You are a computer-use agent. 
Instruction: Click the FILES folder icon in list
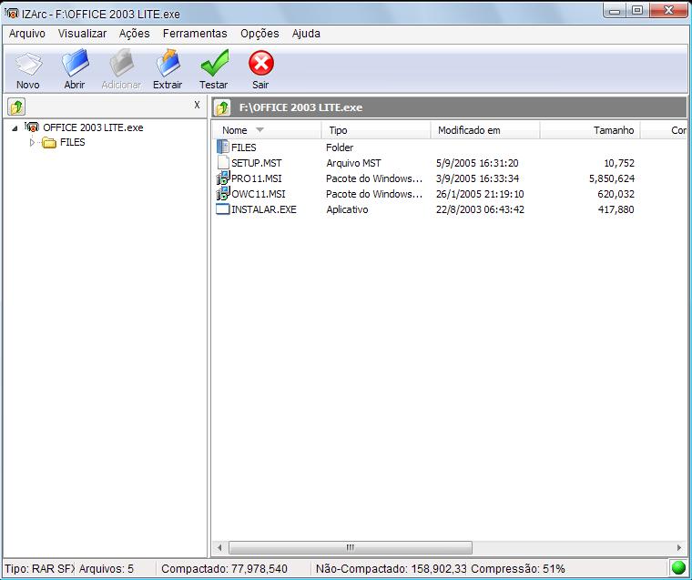[223, 147]
